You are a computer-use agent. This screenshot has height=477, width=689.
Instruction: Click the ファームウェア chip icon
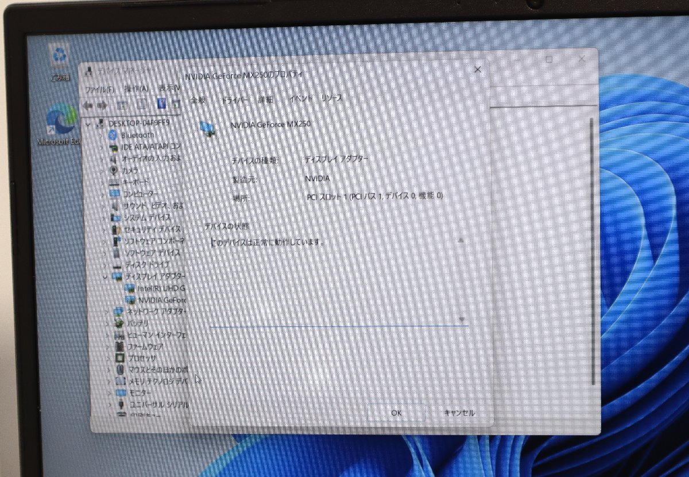pyautogui.click(x=119, y=347)
